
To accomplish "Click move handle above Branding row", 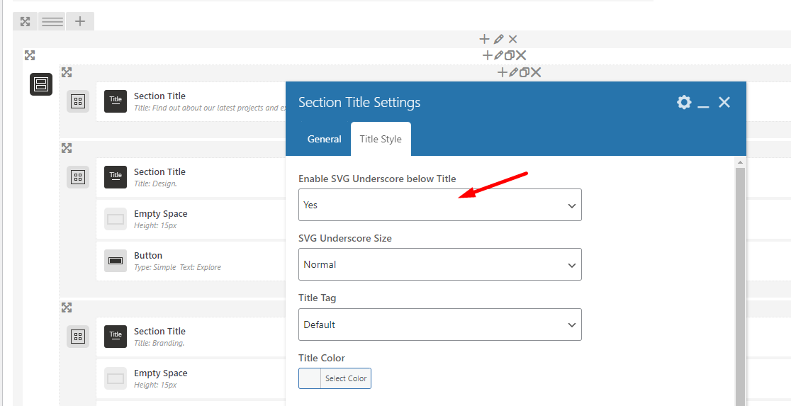I will point(67,307).
